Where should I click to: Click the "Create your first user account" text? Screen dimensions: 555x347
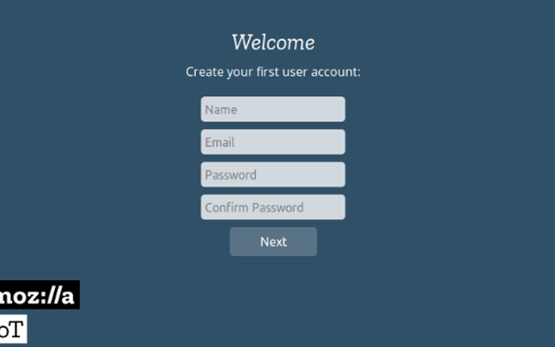pos(273,72)
